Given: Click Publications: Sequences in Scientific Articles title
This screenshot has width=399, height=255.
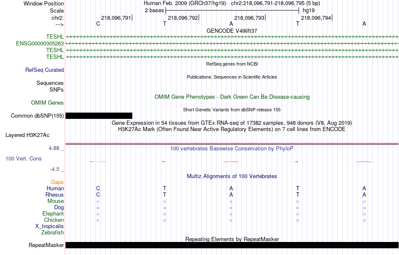Looking at the screenshot, I should pyautogui.click(x=232, y=77).
